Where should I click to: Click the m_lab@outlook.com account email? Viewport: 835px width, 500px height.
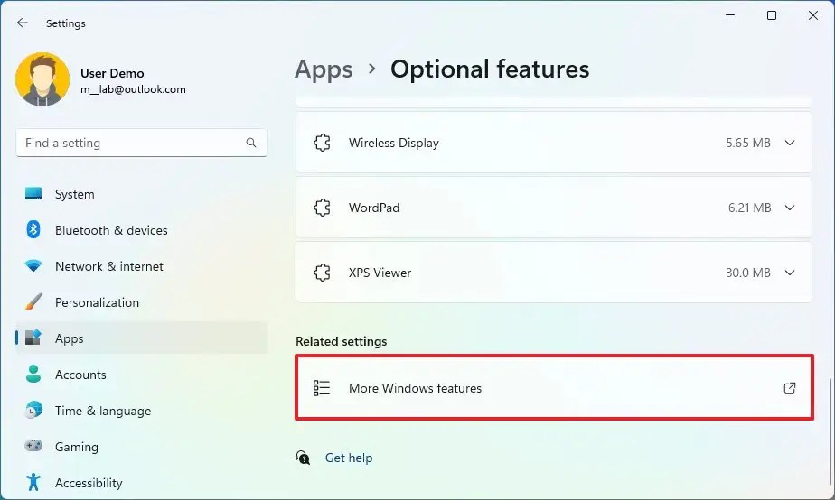pyautogui.click(x=133, y=89)
